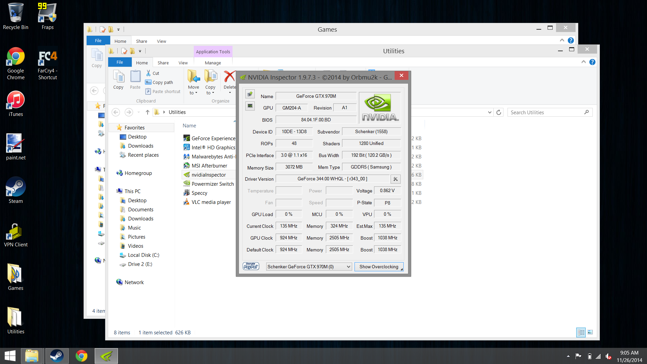Collapse the Utilities window ribbon
647x364 pixels.
tap(583, 62)
